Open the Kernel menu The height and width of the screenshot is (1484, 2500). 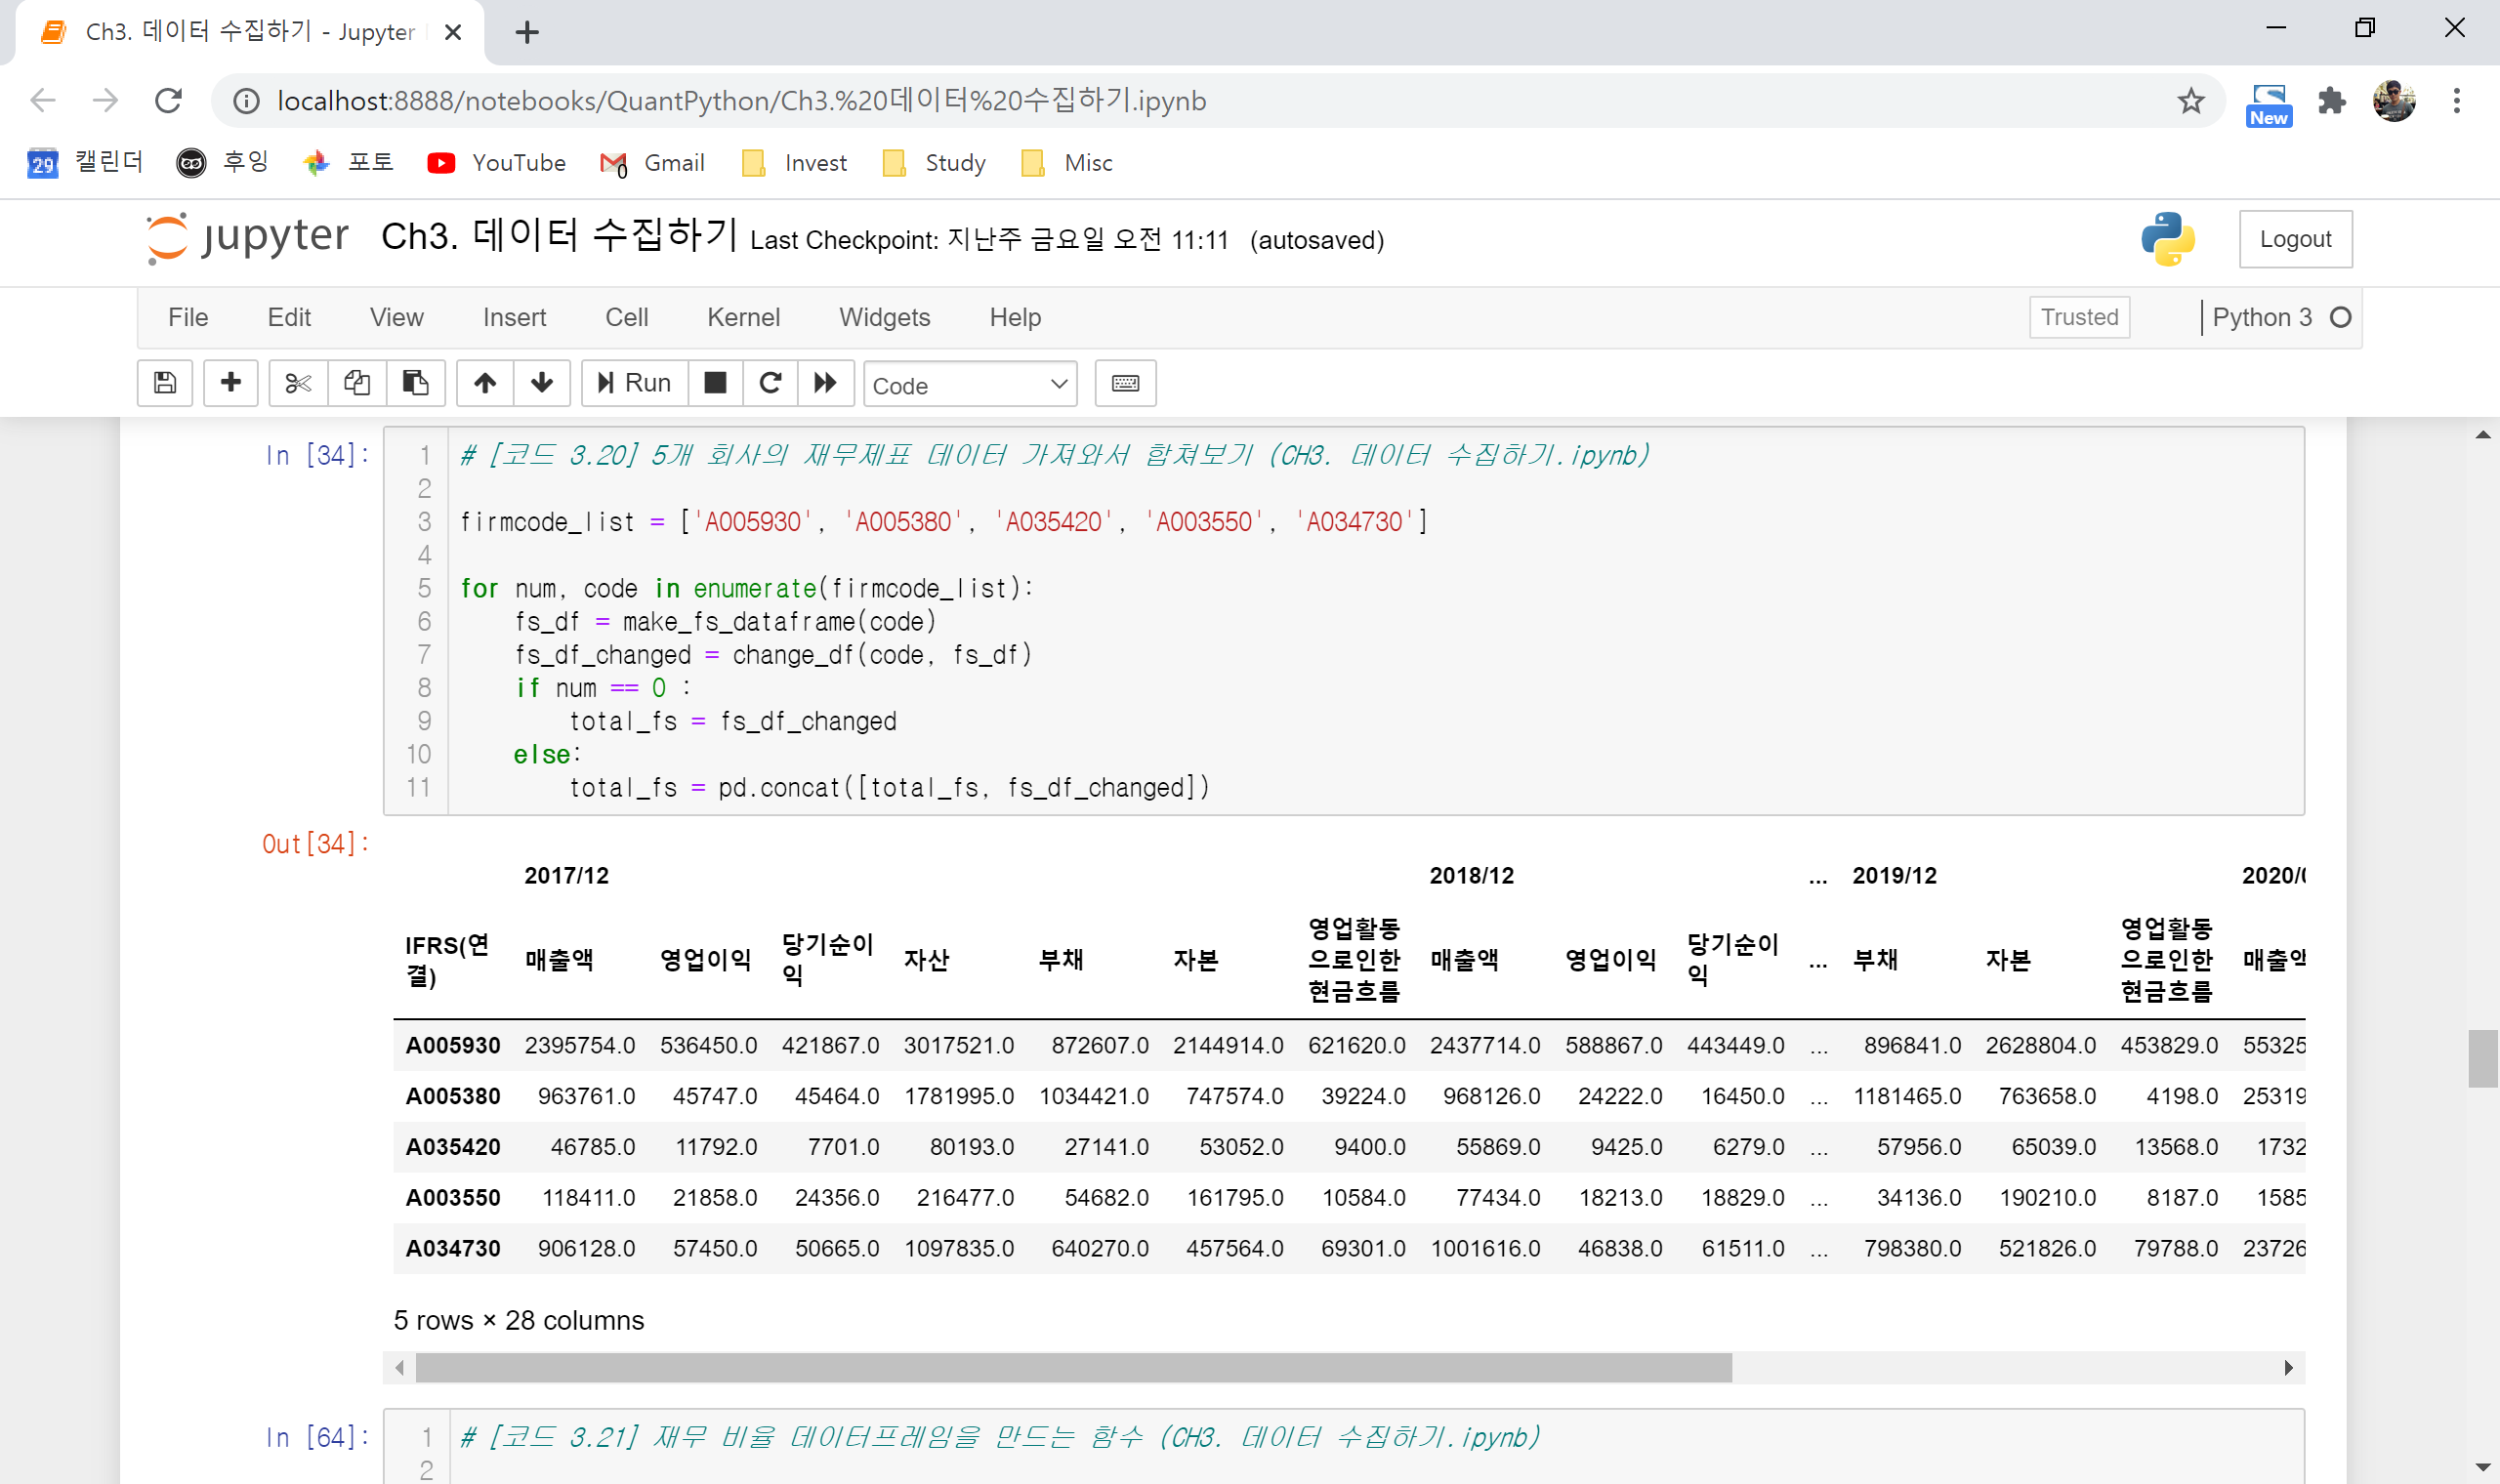(x=743, y=317)
